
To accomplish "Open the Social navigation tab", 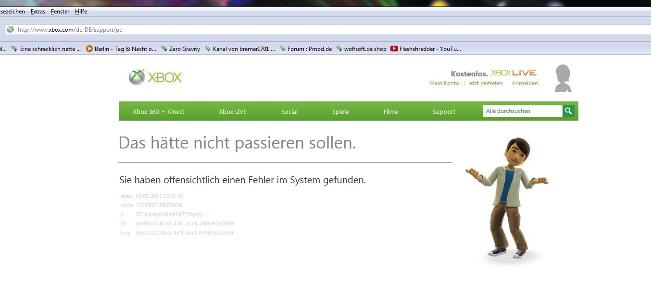I will coord(289,111).
